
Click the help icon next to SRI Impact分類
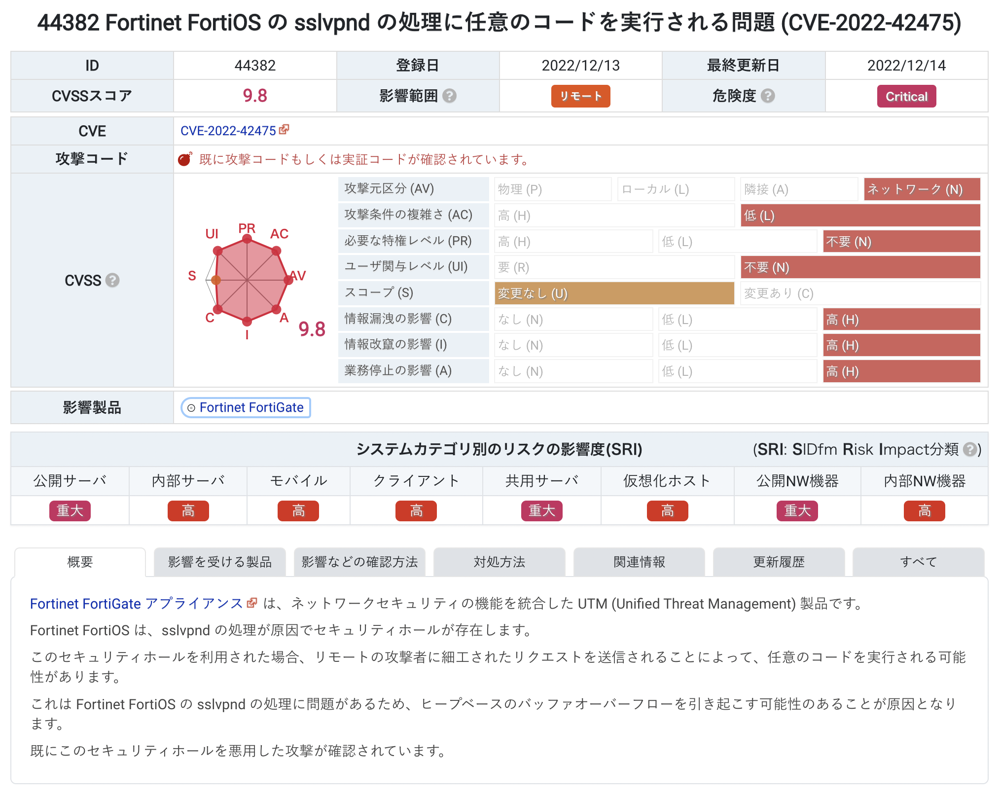[970, 449]
